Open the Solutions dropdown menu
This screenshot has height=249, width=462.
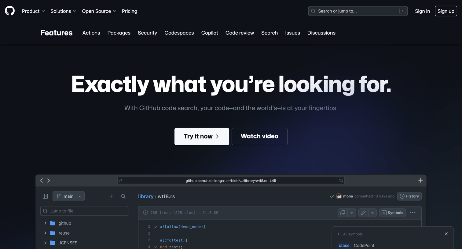[63, 11]
